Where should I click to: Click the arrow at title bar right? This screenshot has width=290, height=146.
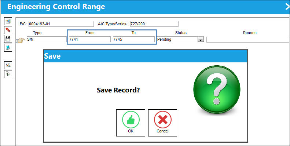[287, 7]
